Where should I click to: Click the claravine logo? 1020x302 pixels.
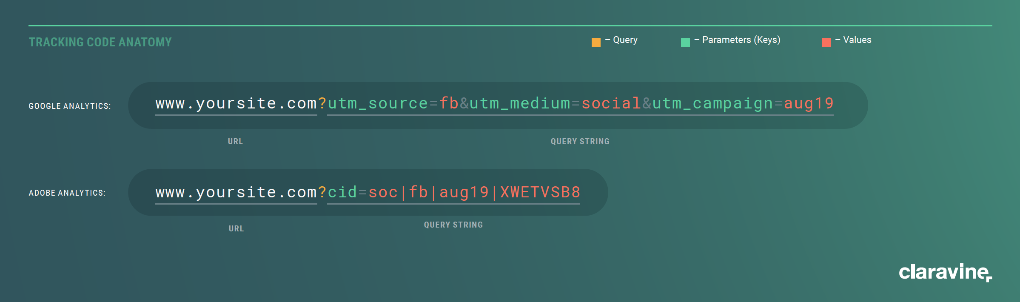[x=945, y=272]
